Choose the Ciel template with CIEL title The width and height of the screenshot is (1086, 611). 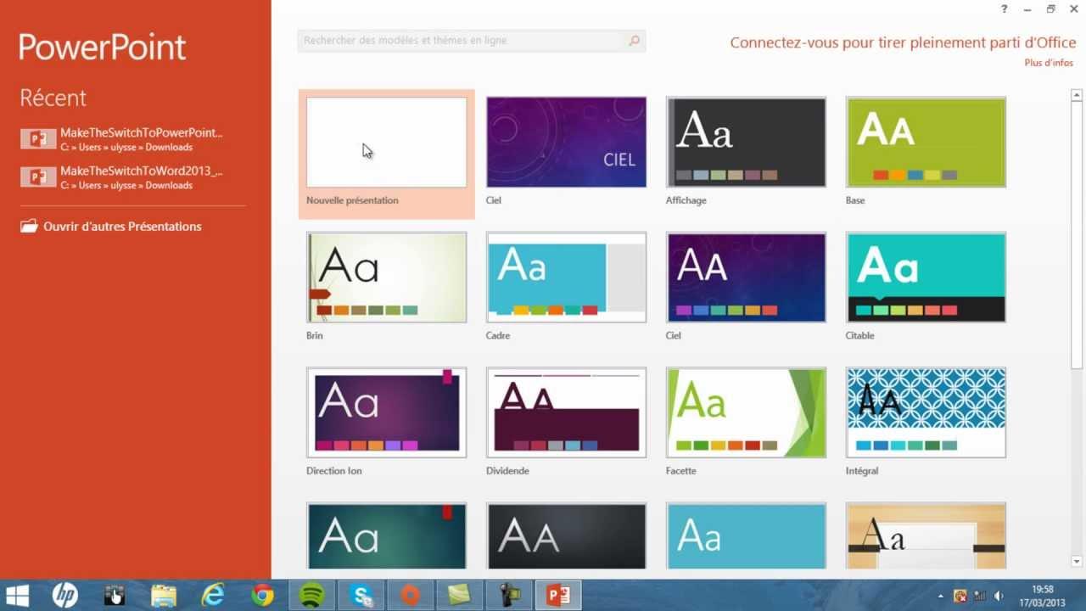pos(566,143)
